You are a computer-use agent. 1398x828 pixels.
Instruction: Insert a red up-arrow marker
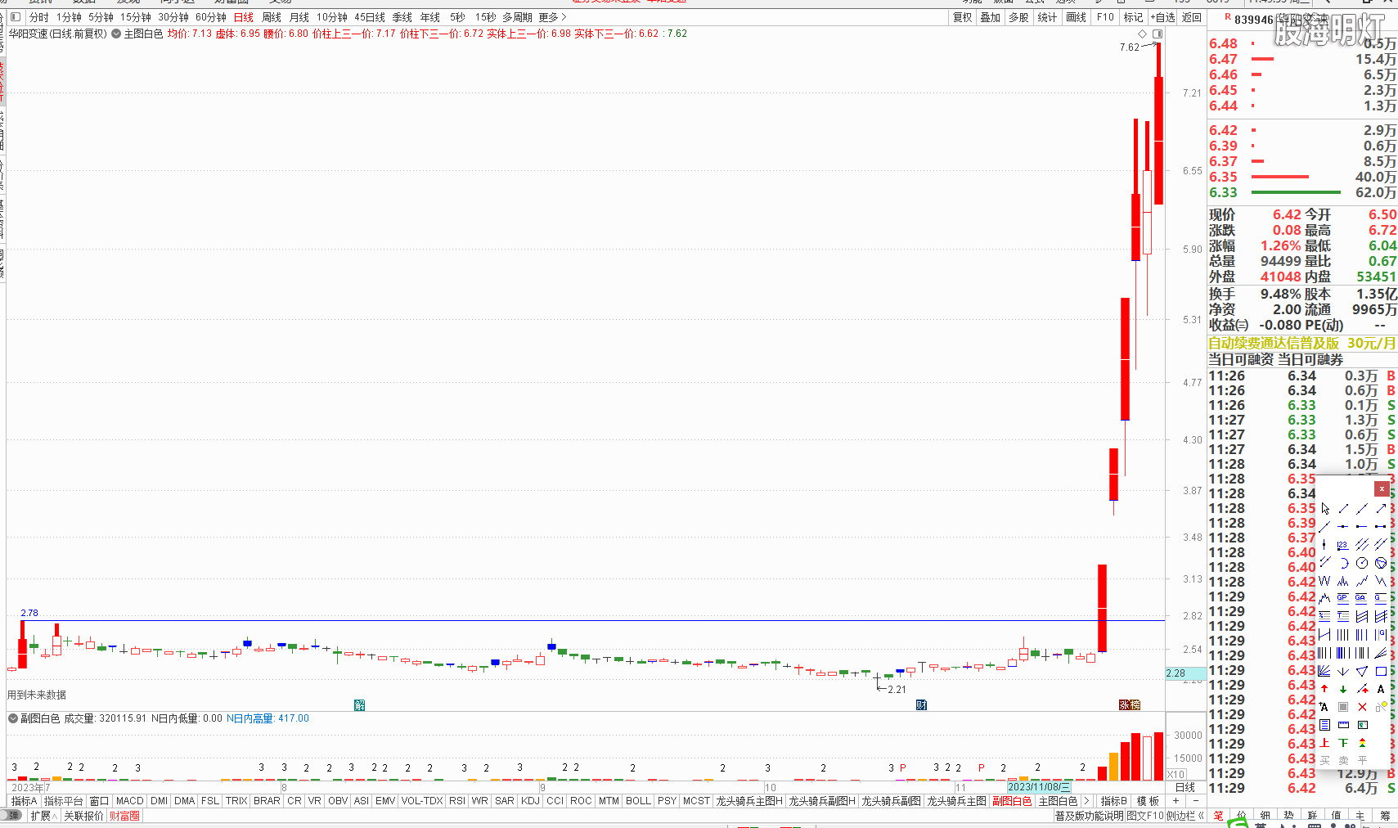tap(1325, 689)
